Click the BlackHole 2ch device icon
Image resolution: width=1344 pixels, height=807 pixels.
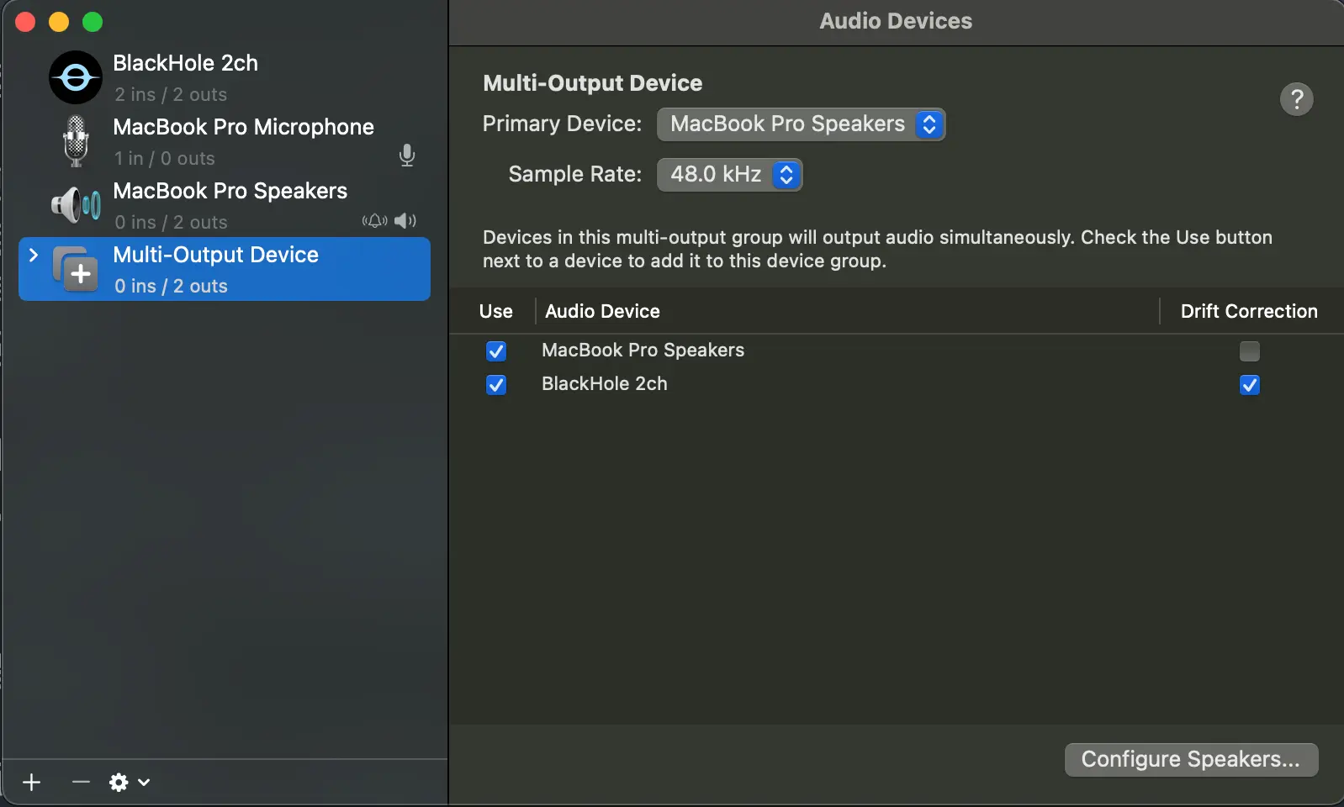click(76, 77)
